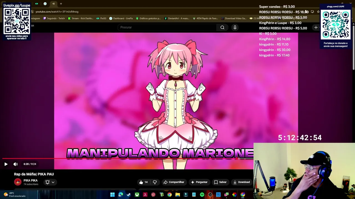Click the Procurar search field
The width and height of the screenshot is (355, 199).
coord(167,27)
